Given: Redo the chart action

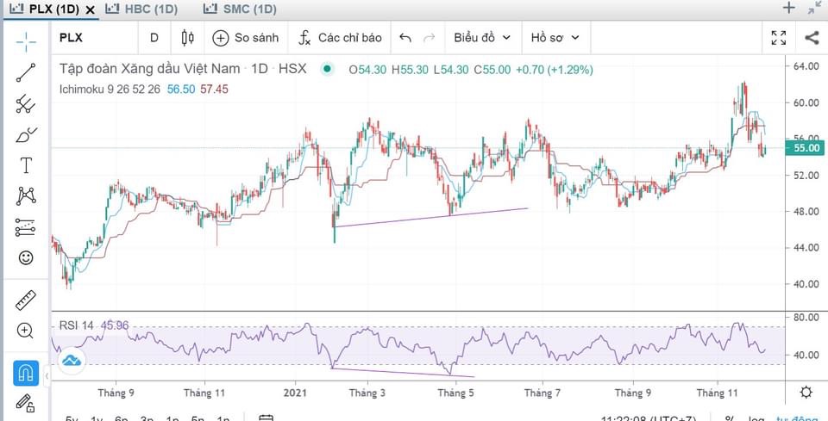Looking at the screenshot, I should [430, 38].
